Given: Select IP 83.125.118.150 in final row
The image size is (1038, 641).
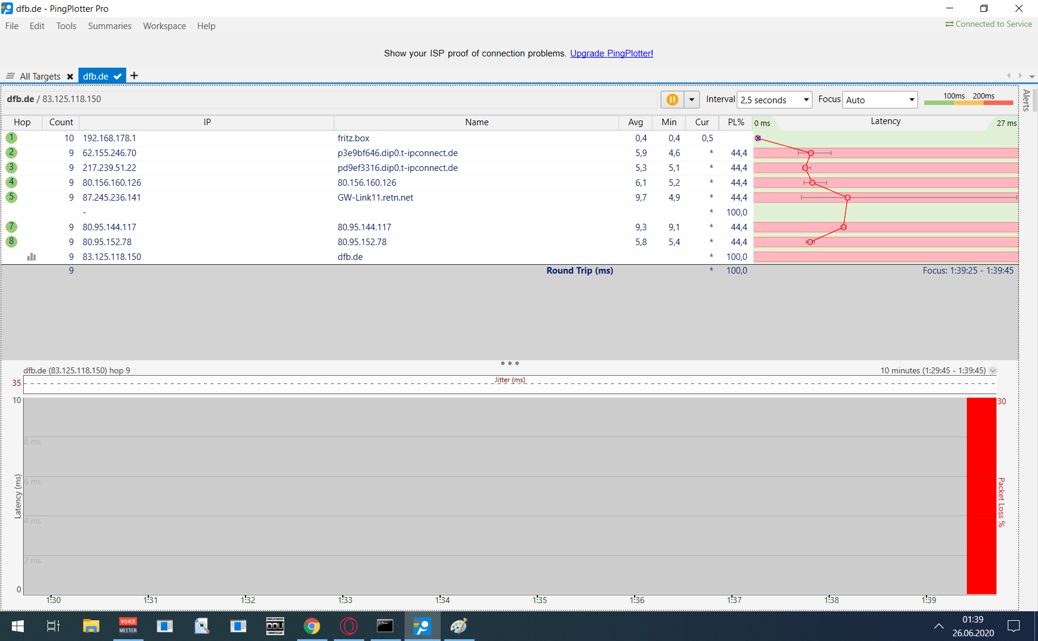Looking at the screenshot, I should click(112, 257).
